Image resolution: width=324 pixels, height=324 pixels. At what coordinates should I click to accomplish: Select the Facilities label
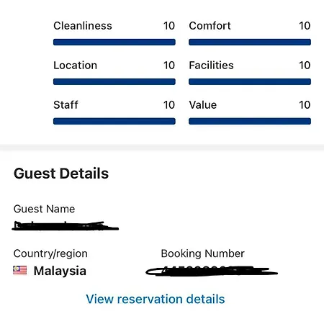pyautogui.click(x=211, y=66)
